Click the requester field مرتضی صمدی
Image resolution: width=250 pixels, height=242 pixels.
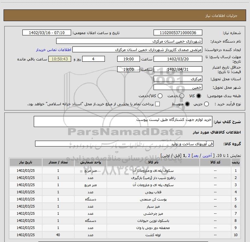[137, 49]
